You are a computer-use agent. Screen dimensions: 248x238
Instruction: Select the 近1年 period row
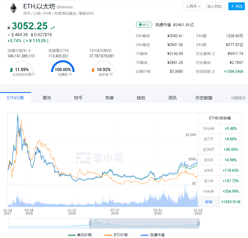pos(220,181)
